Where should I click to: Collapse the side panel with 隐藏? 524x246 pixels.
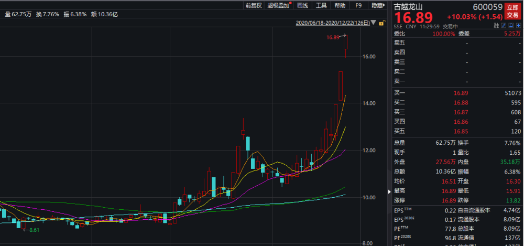[x=377, y=5]
